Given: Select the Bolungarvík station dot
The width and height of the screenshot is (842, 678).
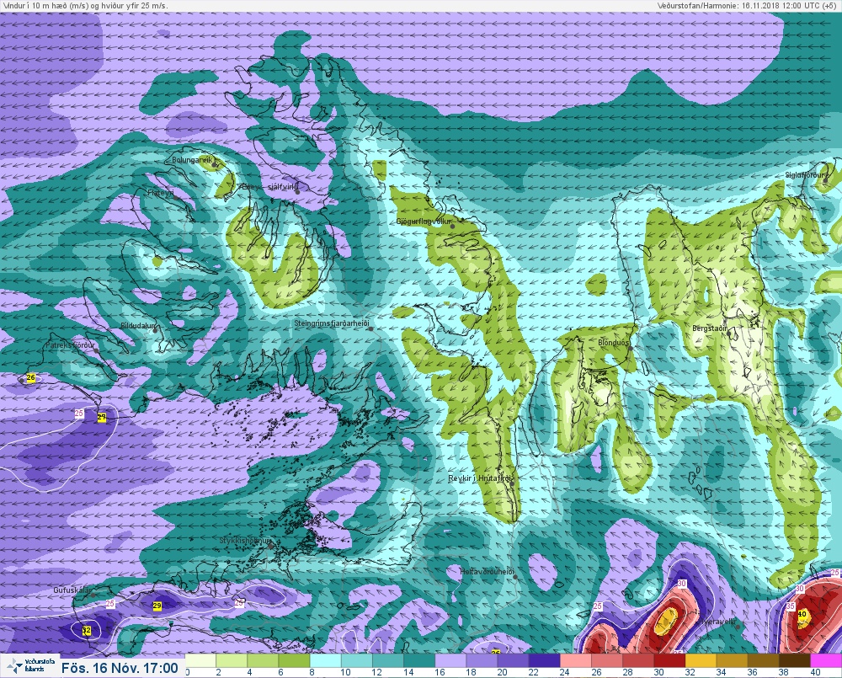Looking at the screenshot, I should point(215,165).
